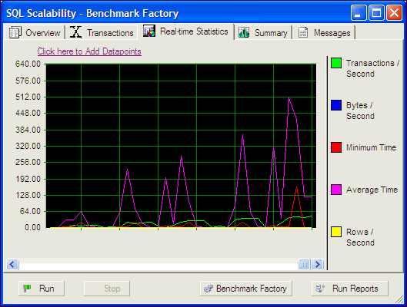Minimize the SQL Scalability window
The width and height of the screenshot is (407, 307).
tap(359, 13)
